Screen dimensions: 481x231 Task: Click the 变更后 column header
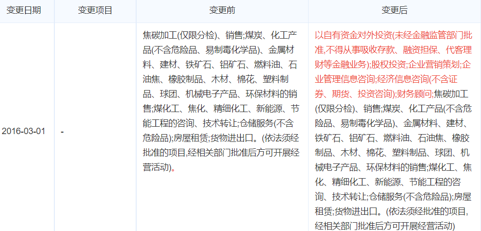pos(394,10)
